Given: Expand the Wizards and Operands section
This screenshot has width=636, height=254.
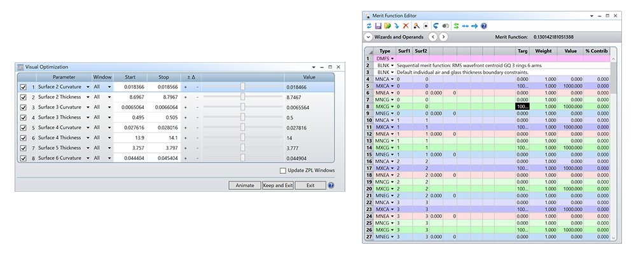Looking at the screenshot, I should pos(369,37).
